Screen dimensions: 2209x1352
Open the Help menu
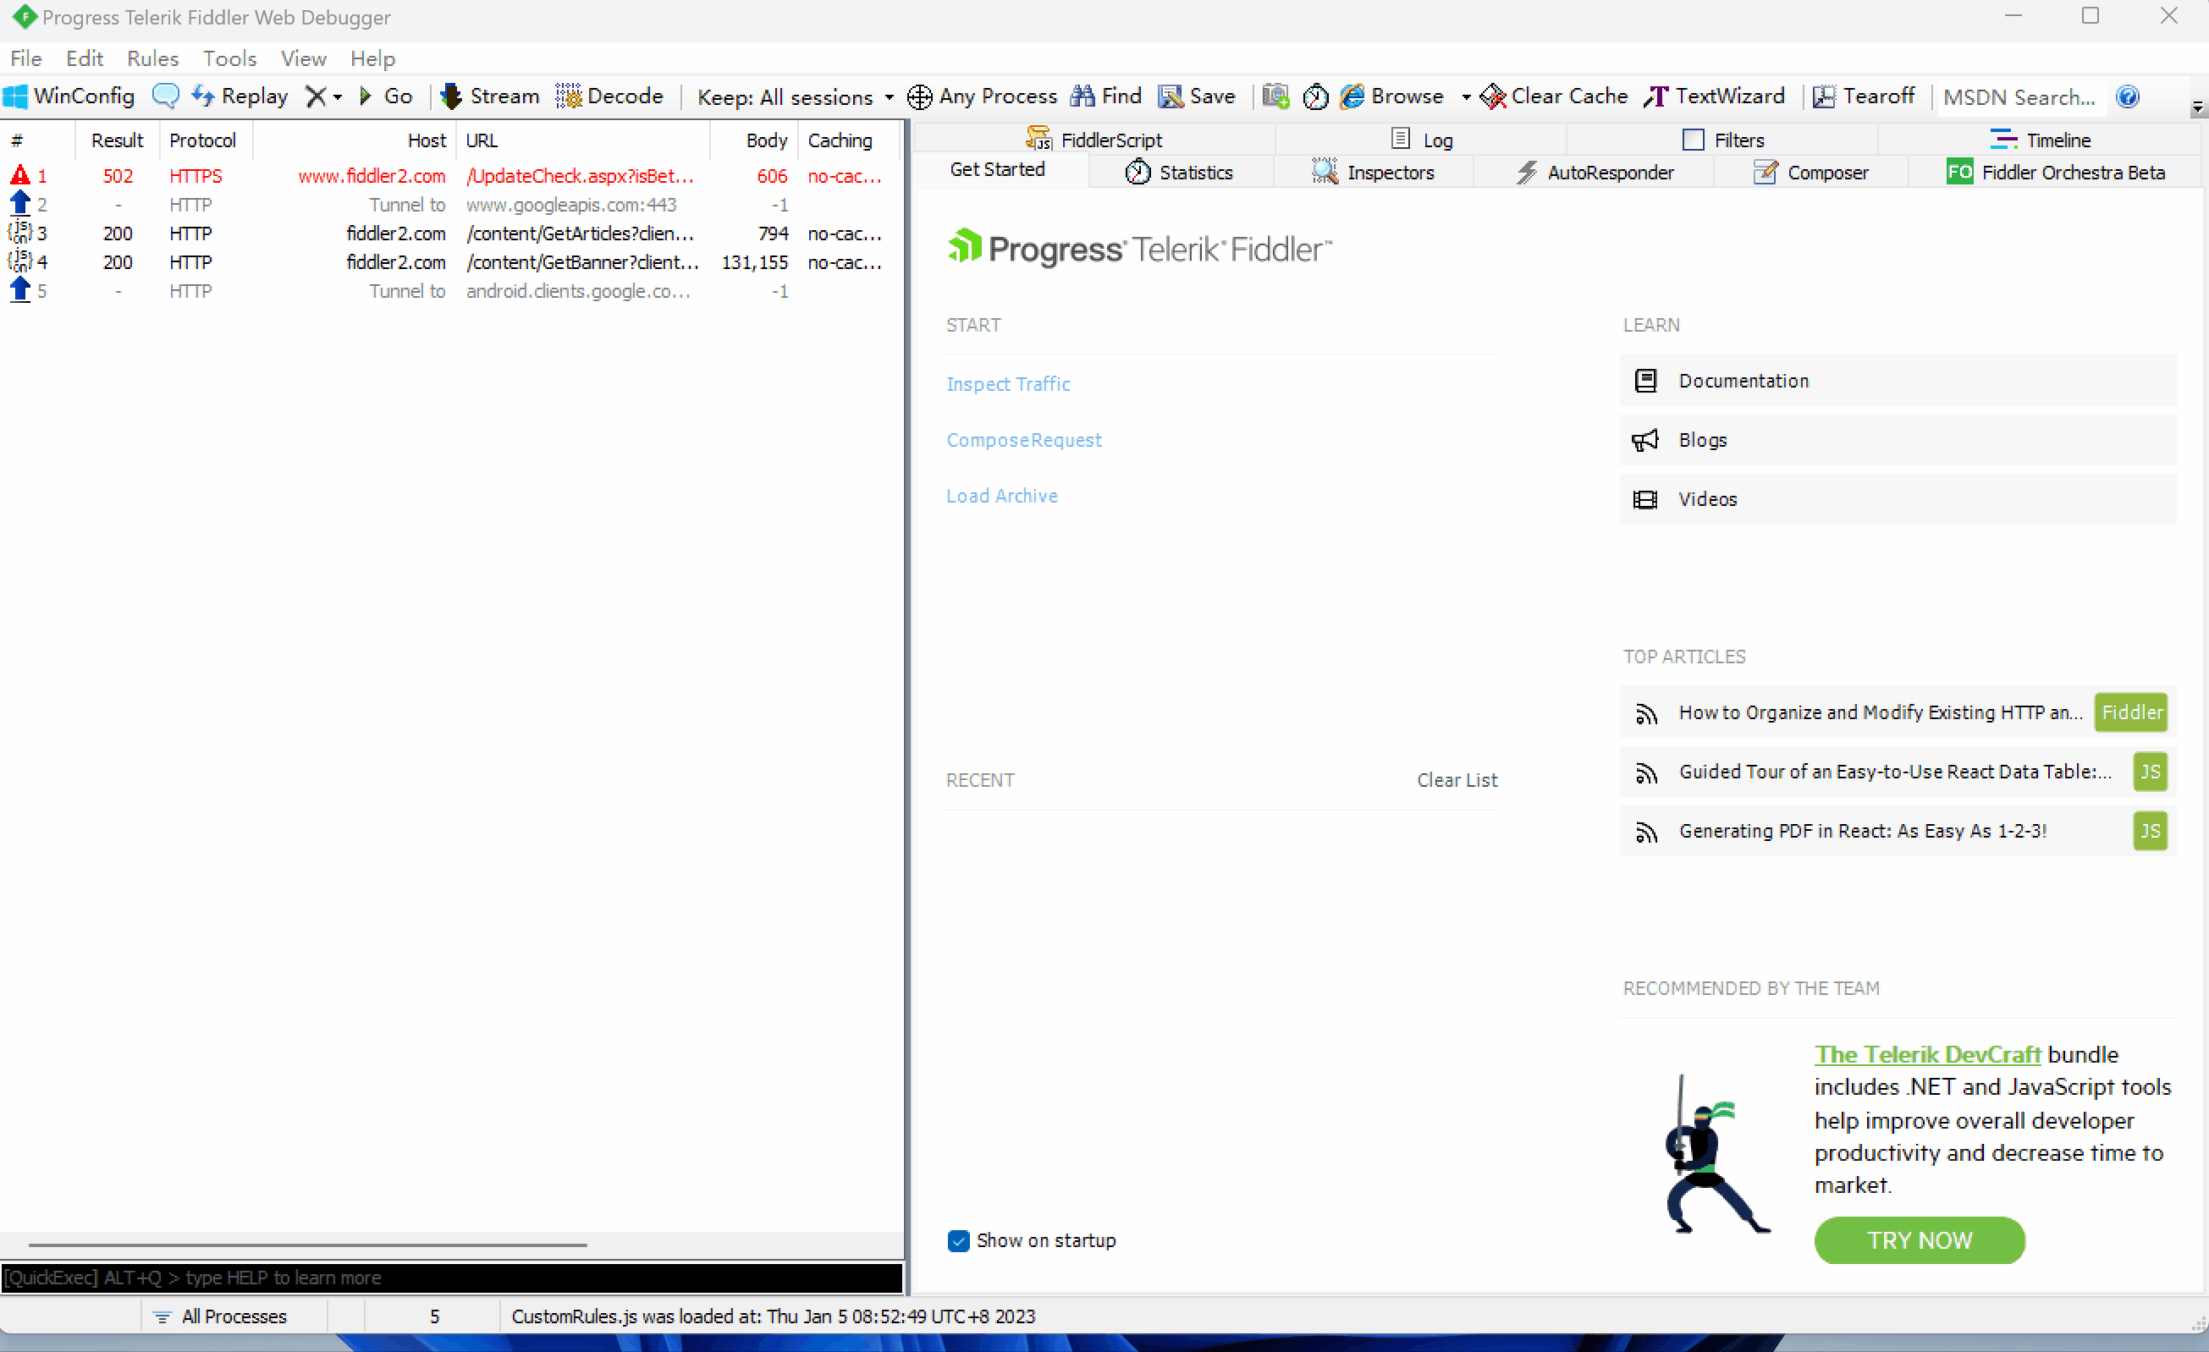[372, 58]
